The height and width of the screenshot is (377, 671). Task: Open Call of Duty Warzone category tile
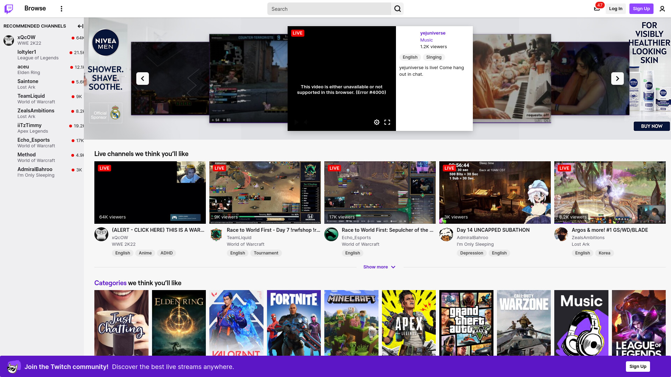pyautogui.click(x=524, y=323)
